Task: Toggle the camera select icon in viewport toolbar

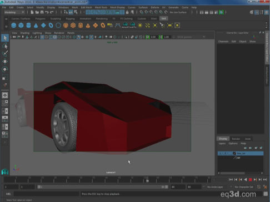Action: pyautogui.click(x=14, y=37)
